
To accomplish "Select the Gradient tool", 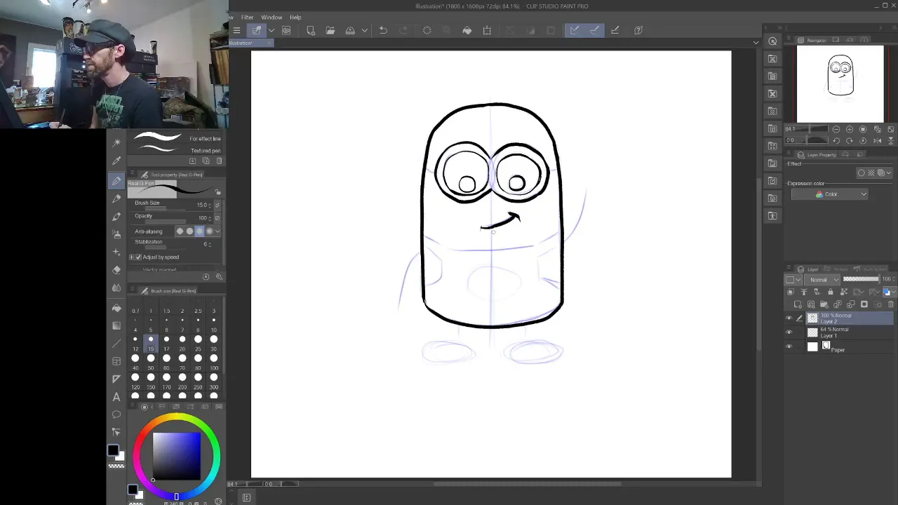I will coord(116,325).
